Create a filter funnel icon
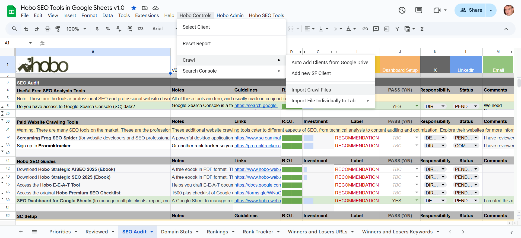 pyautogui.click(x=397, y=29)
